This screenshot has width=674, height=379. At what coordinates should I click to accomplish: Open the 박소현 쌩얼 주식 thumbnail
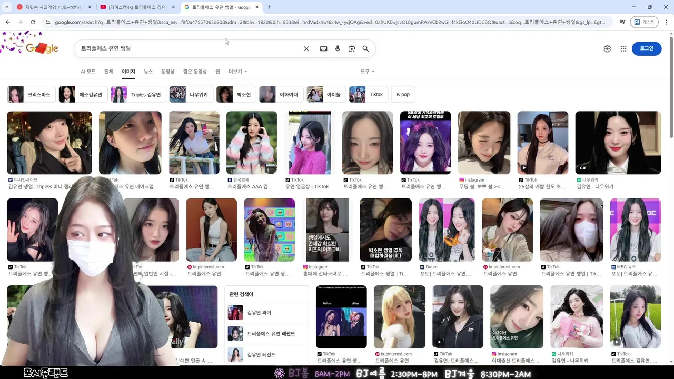(x=385, y=230)
